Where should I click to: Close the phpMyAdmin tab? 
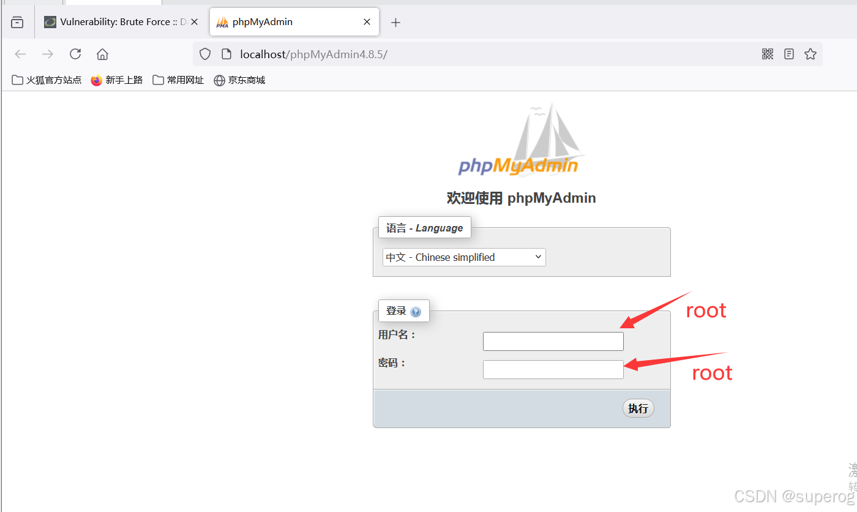click(367, 22)
